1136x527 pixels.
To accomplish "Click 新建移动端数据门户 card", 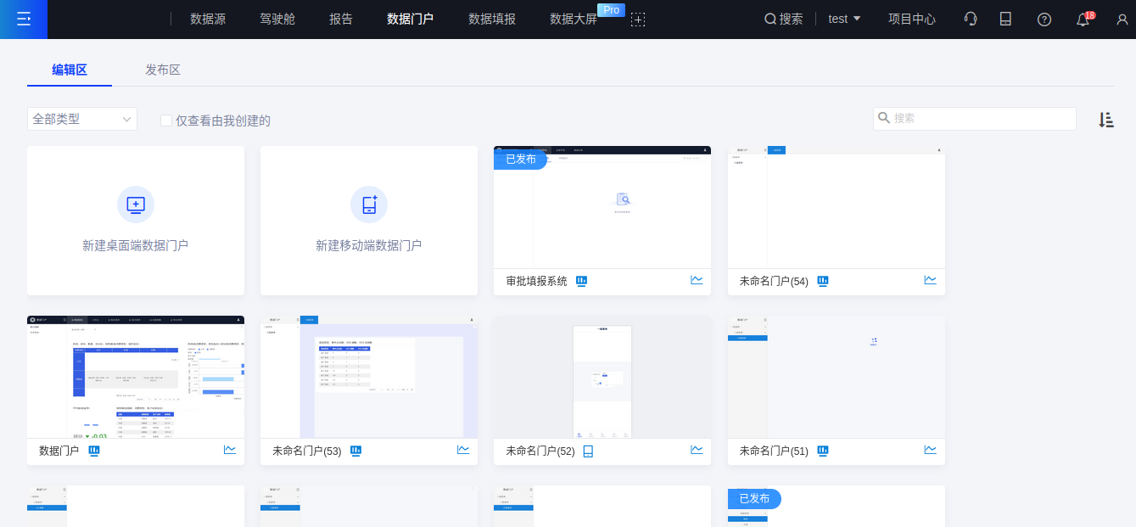I will tap(369, 221).
